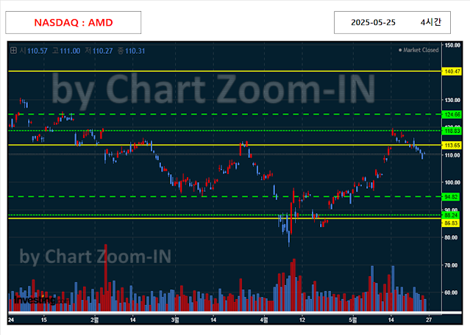Click the 2월 month marker on axis
This screenshot has width=470, height=335.
(x=94, y=320)
